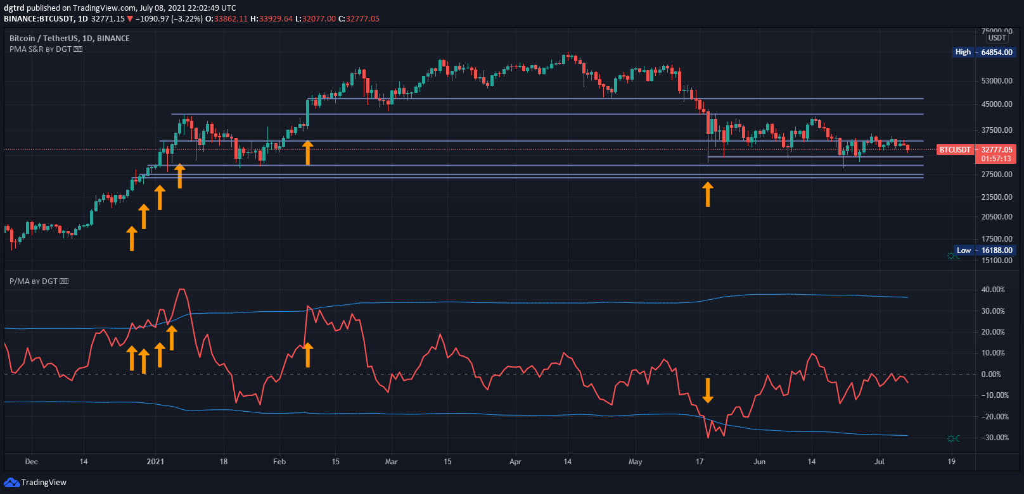1024x494 pixels.
Task: Click the 20500.00 price axis label
Action: pyautogui.click(x=997, y=217)
